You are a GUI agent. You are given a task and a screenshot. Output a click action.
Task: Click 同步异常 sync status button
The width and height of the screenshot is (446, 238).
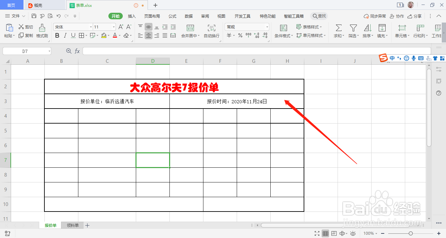pyautogui.click(x=375, y=16)
